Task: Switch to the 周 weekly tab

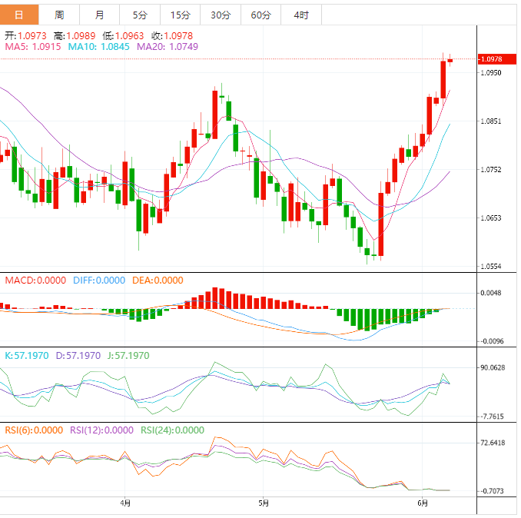Action: tap(59, 15)
